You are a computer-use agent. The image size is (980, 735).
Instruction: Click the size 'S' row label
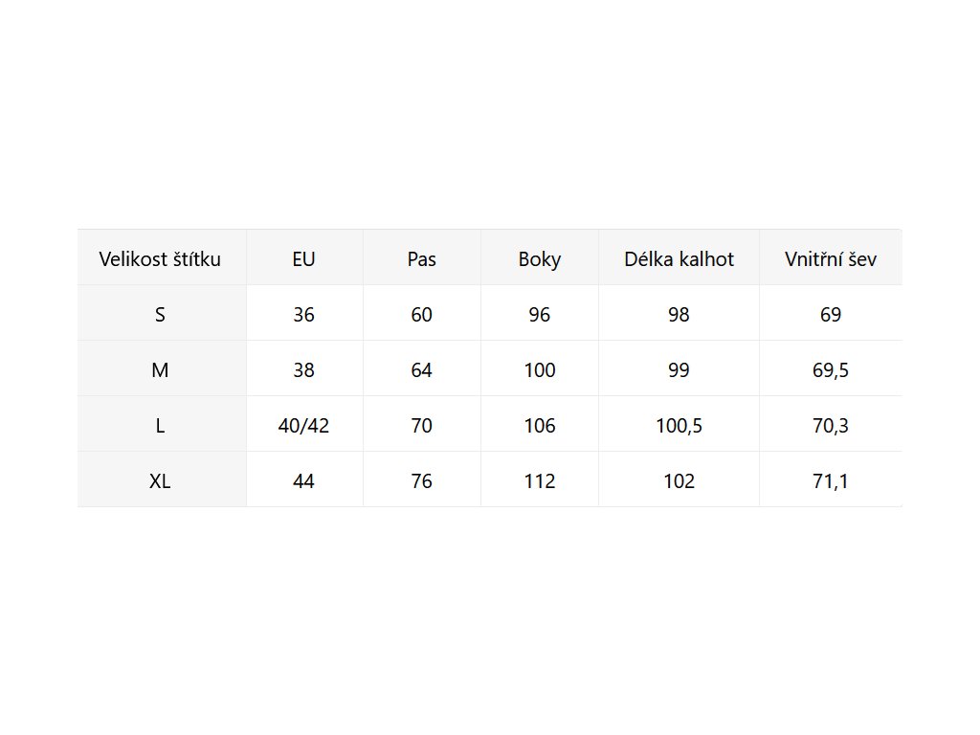[160, 314]
